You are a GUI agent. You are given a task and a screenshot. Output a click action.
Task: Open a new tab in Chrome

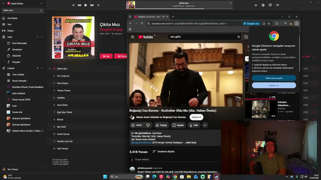pos(173,17)
